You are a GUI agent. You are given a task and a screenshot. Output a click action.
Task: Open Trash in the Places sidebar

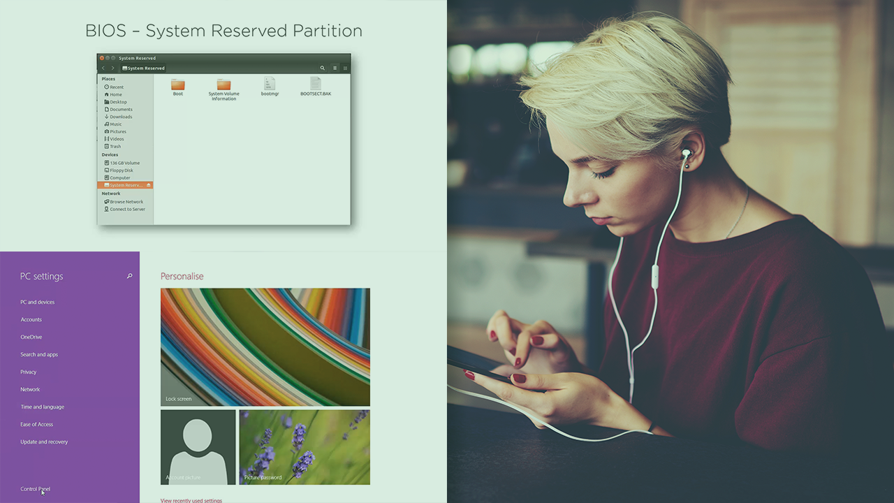pyautogui.click(x=115, y=147)
